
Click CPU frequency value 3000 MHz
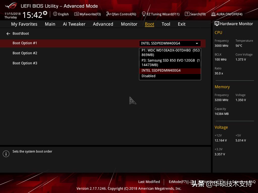(x=221, y=46)
